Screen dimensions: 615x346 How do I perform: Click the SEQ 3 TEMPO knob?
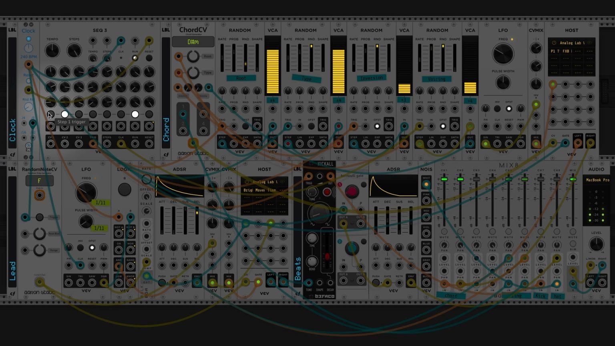[x=52, y=51]
